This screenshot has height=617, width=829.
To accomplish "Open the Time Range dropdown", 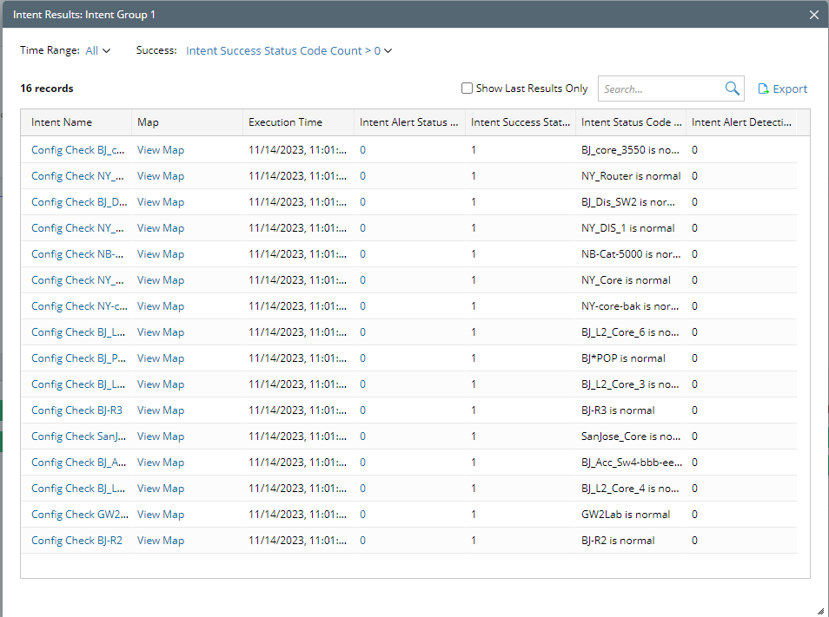I will 98,50.
